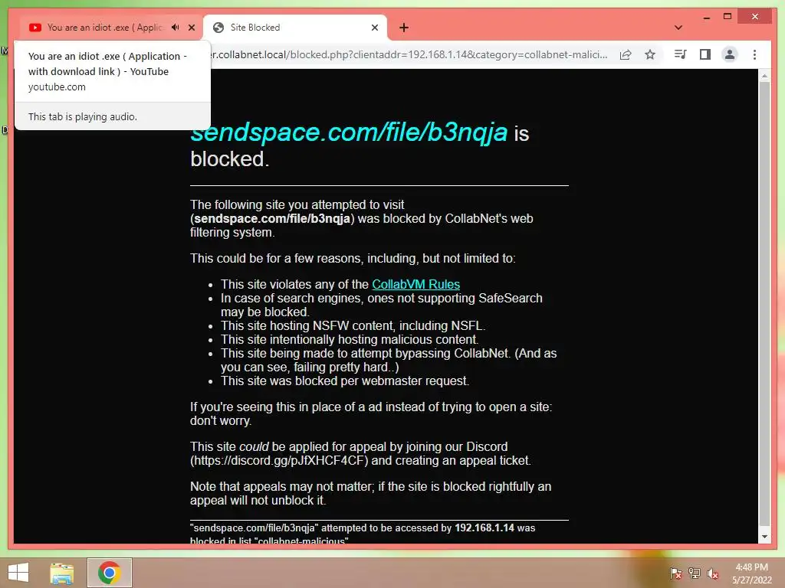
Task: Close the Chrome window
Action: click(x=755, y=17)
